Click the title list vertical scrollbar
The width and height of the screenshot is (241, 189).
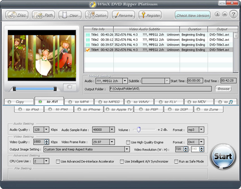click(x=236, y=52)
